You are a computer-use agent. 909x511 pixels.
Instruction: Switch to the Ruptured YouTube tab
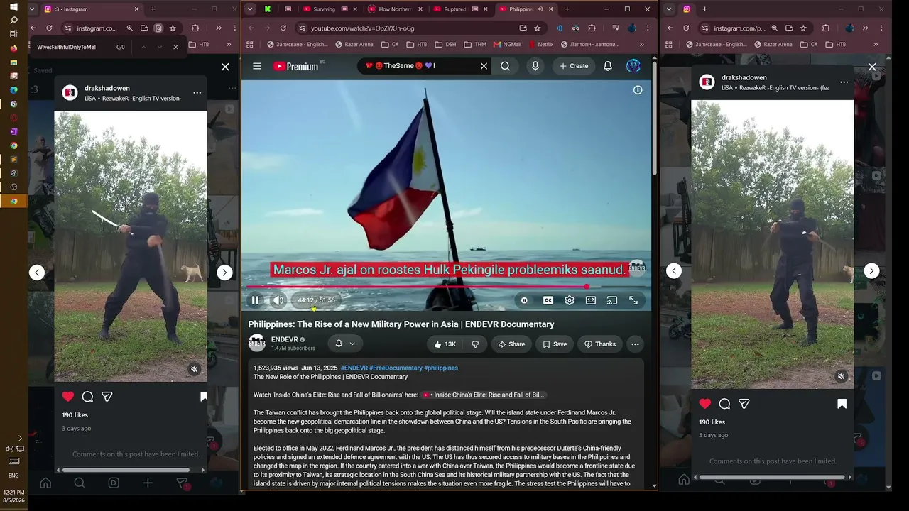click(455, 9)
